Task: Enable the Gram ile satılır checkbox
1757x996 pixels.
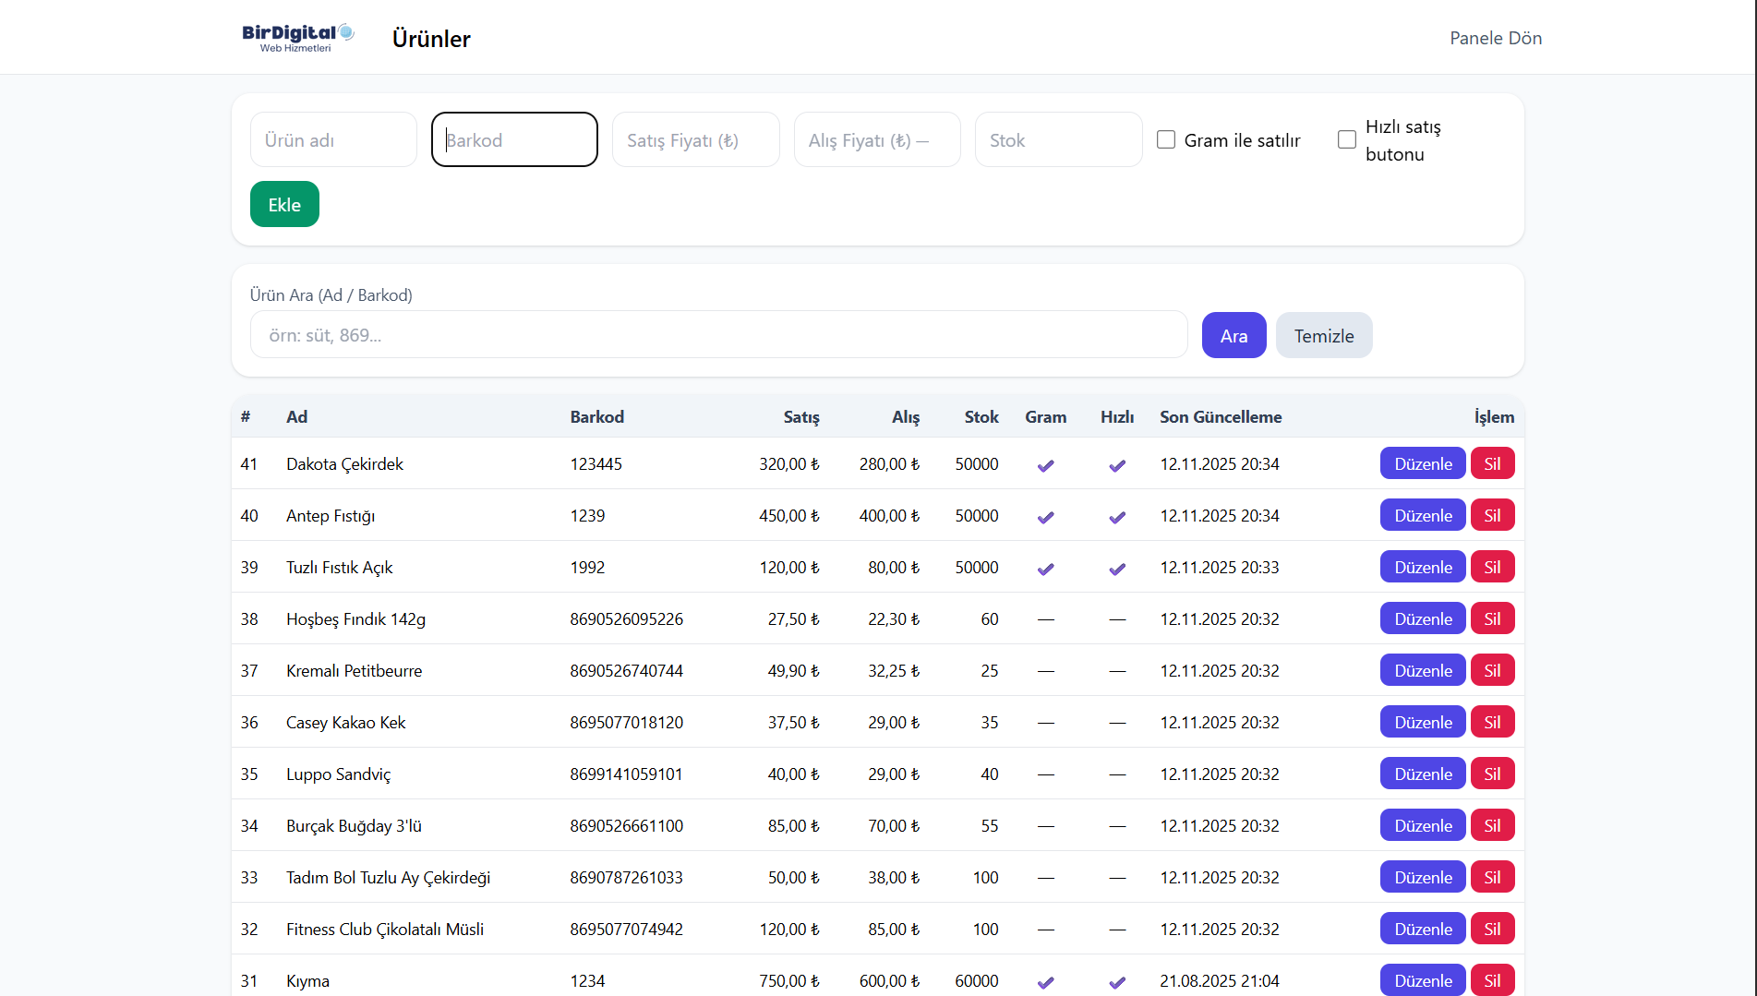Action: tap(1166, 139)
